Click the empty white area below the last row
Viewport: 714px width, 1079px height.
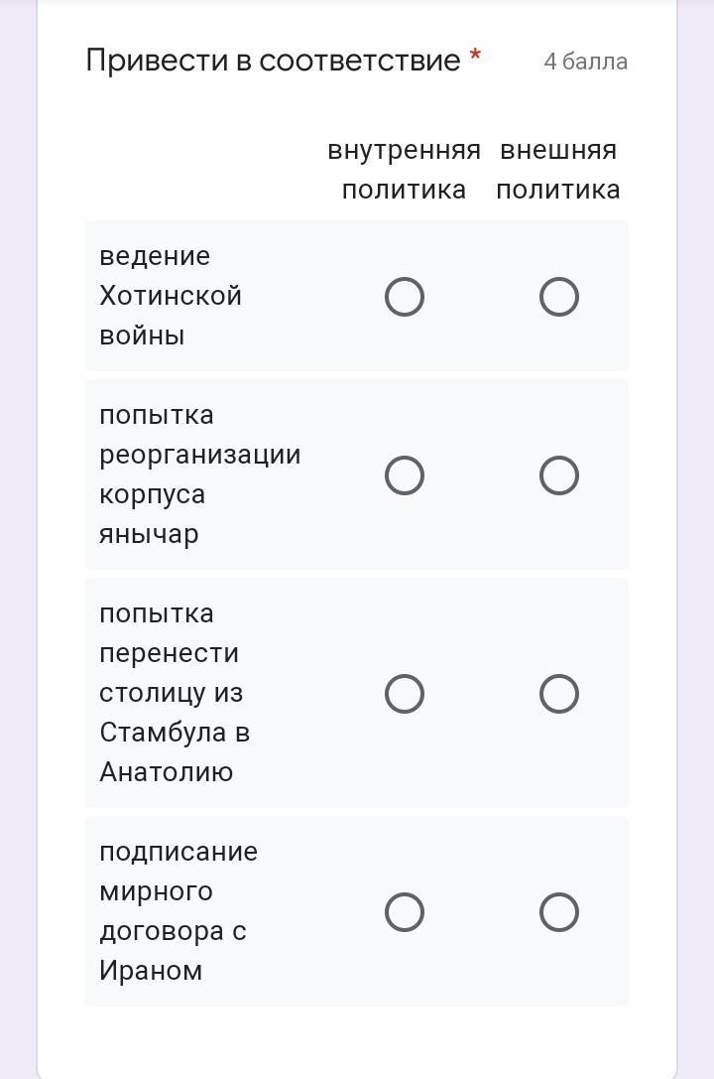coord(357,1039)
